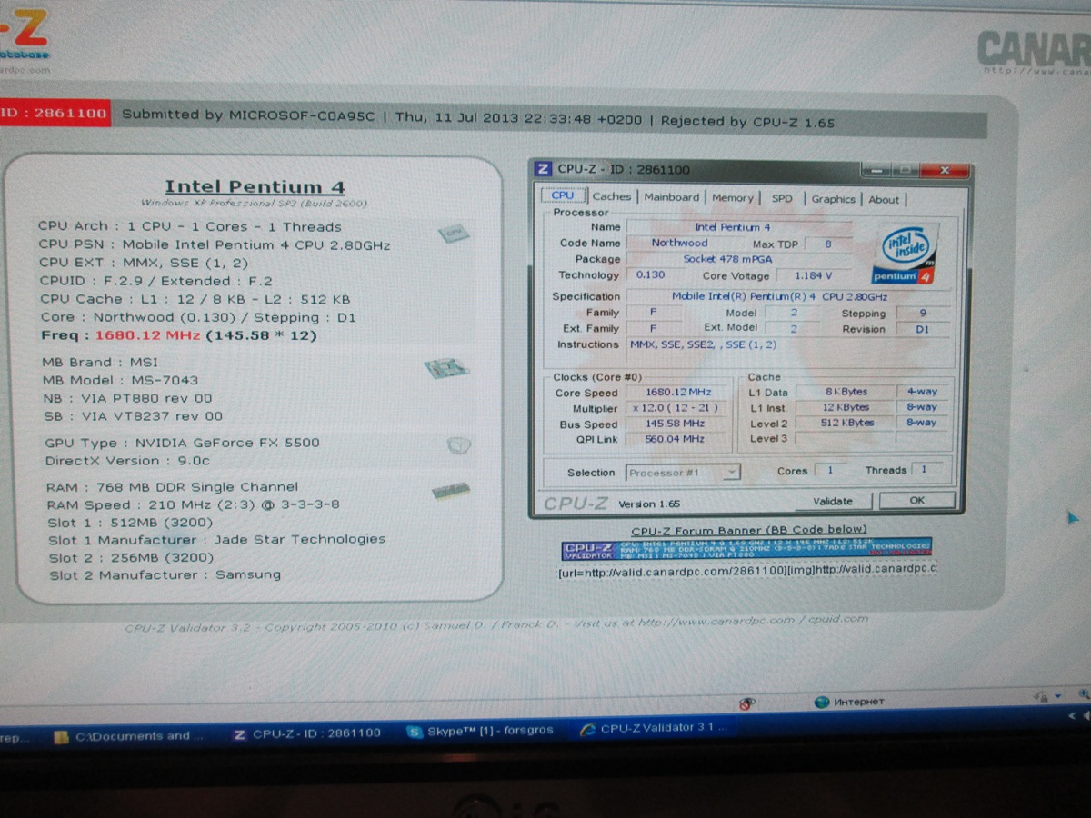1091x818 pixels.
Task: Click the forum banner BB code URL field
Action: click(746, 570)
